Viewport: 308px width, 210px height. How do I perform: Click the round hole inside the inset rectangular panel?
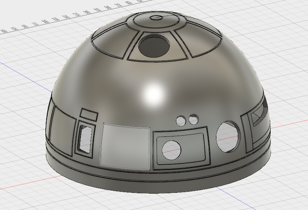coord(171,150)
